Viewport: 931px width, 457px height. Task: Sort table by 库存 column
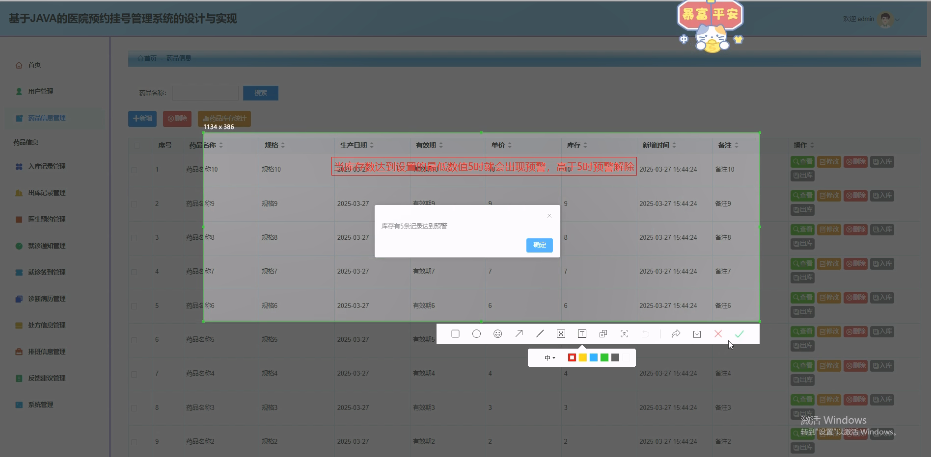pos(585,145)
